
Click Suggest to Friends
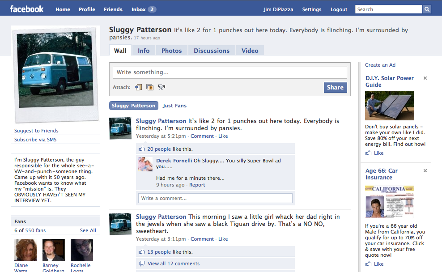(x=36, y=131)
